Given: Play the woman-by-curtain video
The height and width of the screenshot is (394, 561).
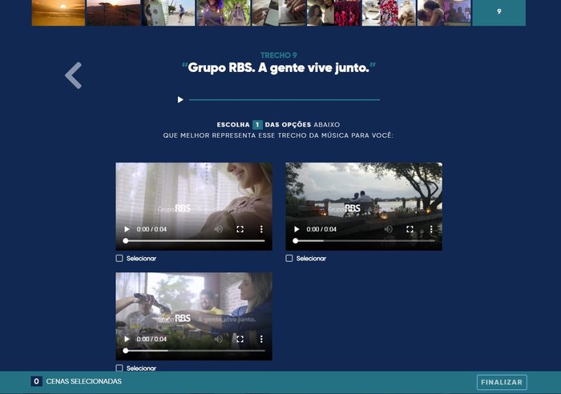Looking at the screenshot, I should 127,229.
